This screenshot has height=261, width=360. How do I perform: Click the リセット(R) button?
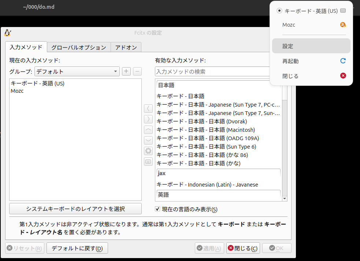point(25,248)
